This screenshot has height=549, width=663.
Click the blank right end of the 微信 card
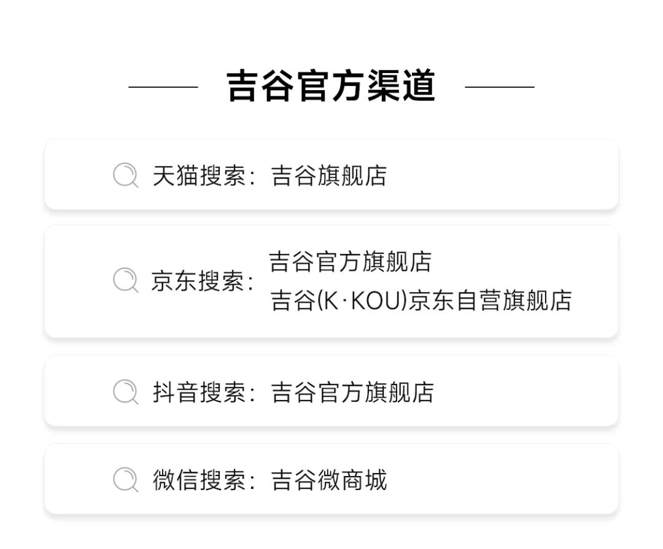coord(552,480)
